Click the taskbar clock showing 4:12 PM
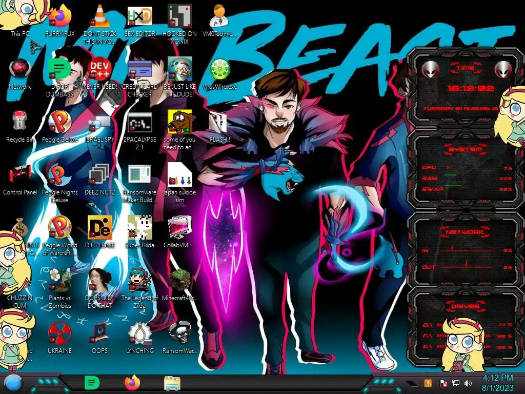The width and height of the screenshot is (525, 394). [x=498, y=383]
